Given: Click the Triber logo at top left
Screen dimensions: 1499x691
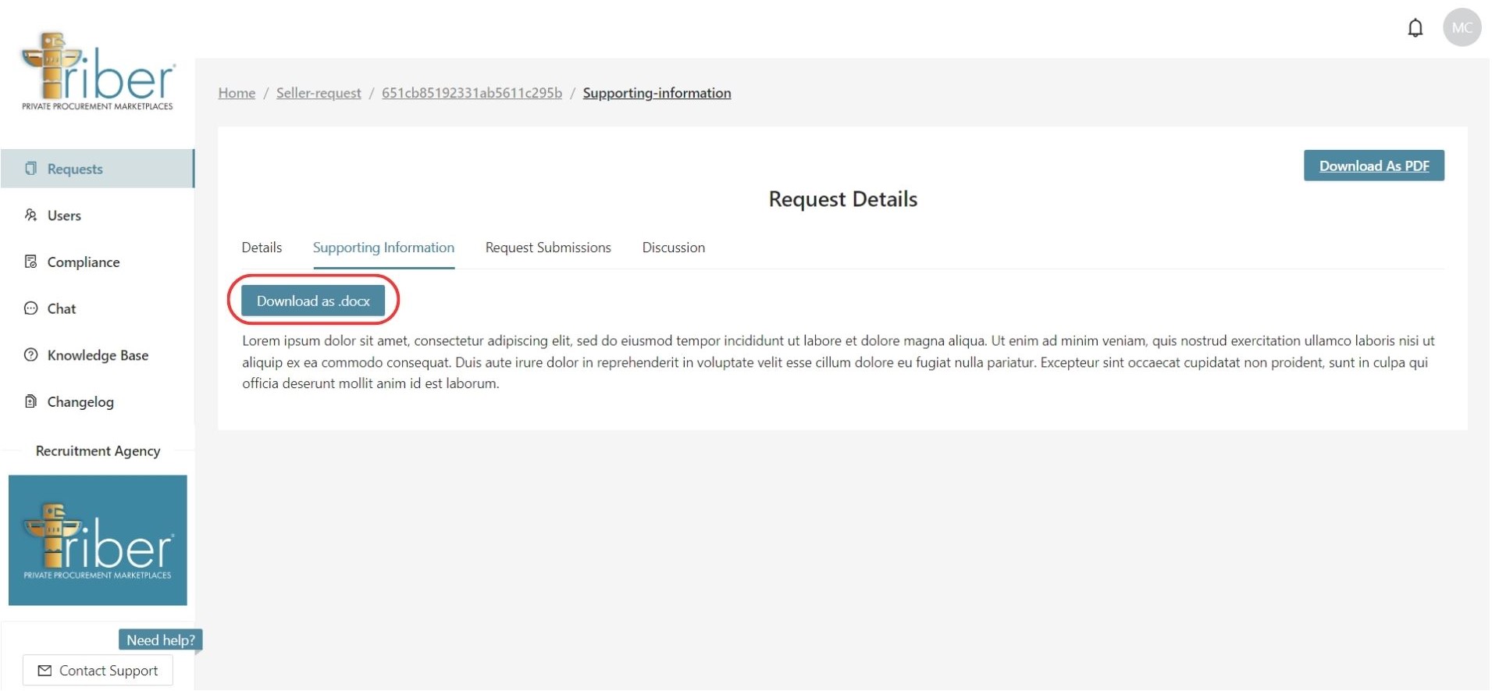Looking at the screenshot, I should pos(98,72).
